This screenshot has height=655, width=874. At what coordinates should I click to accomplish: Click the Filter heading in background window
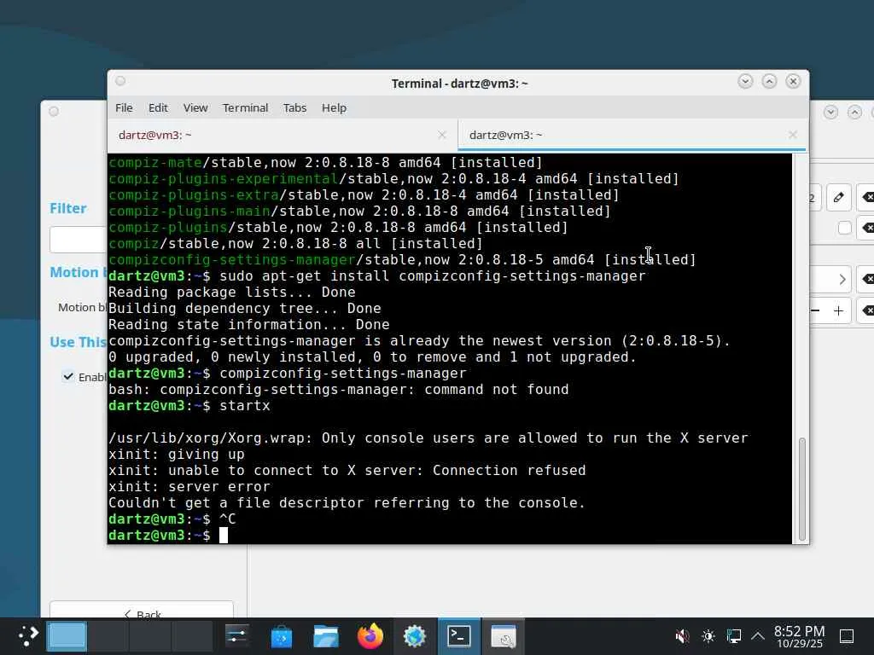click(68, 208)
